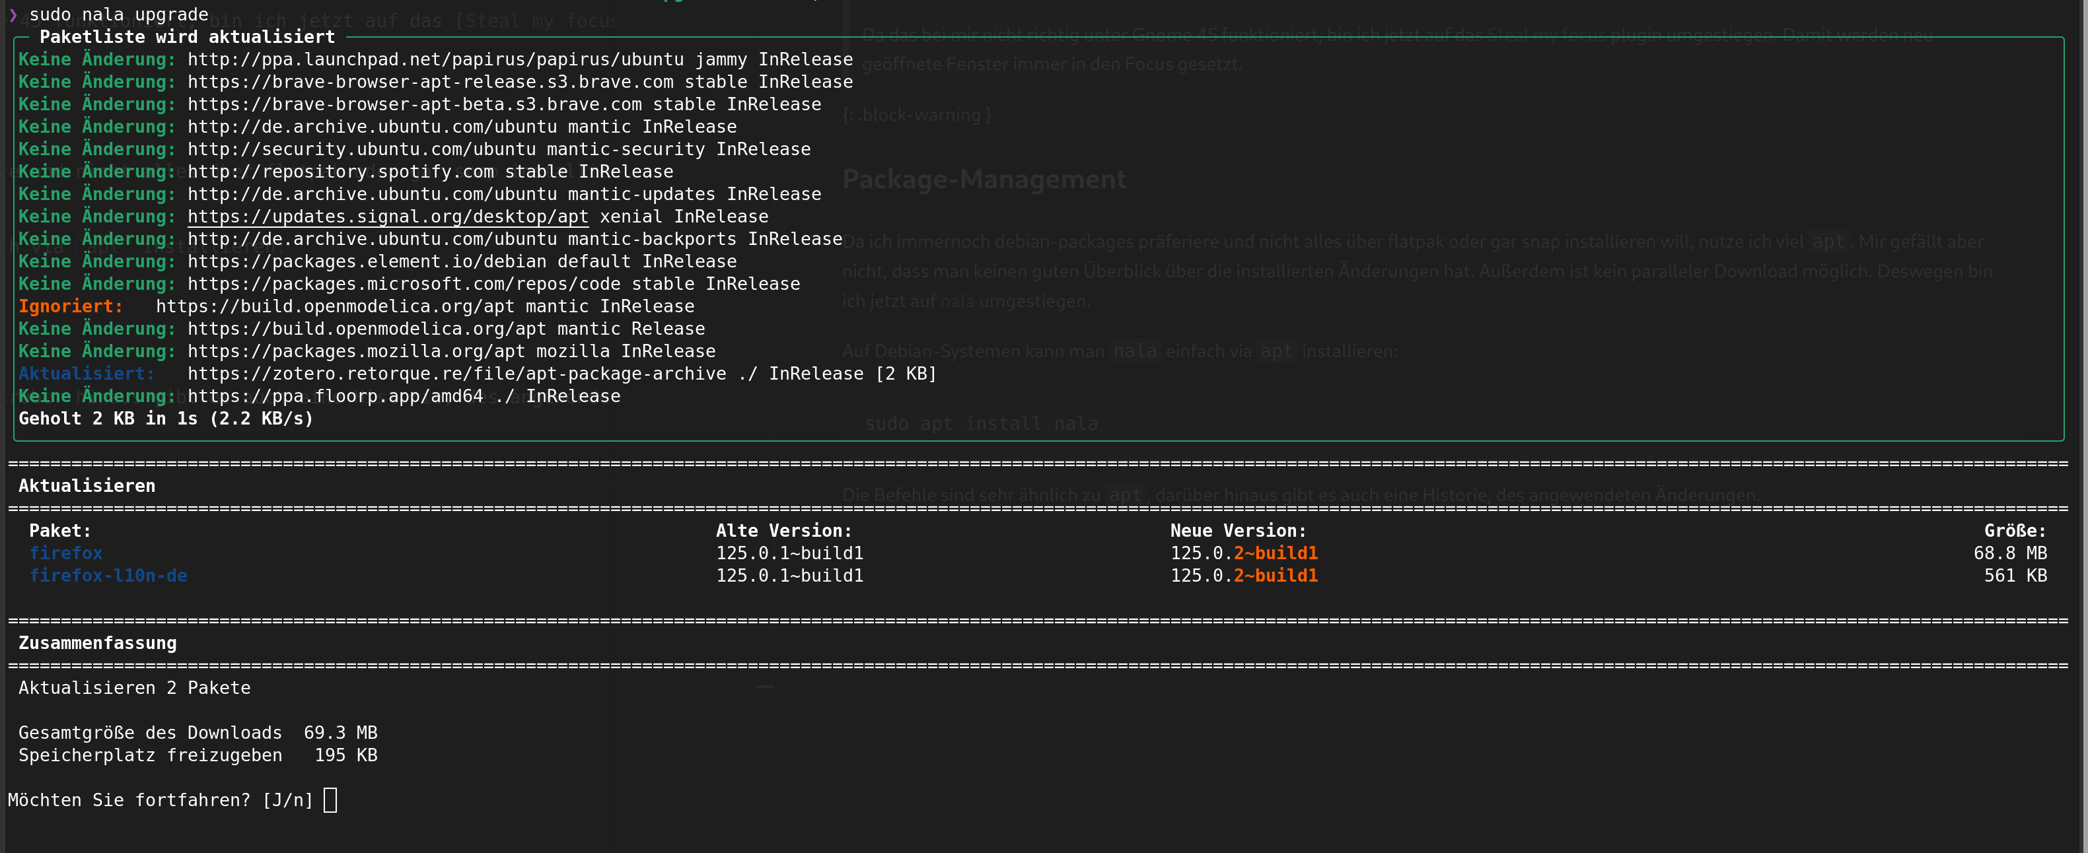Image resolution: width=2088 pixels, height=853 pixels.
Task: Click the orange Ignoriert status label
Action: pos(71,306)
